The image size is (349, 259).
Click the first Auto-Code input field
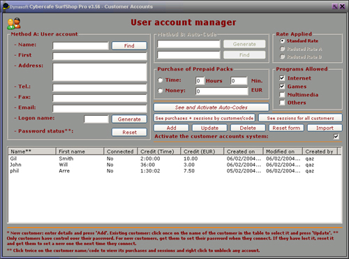coord(188,44)
